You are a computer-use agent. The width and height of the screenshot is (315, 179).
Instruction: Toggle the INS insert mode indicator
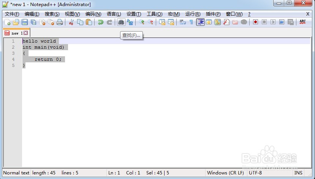point(298,173)
